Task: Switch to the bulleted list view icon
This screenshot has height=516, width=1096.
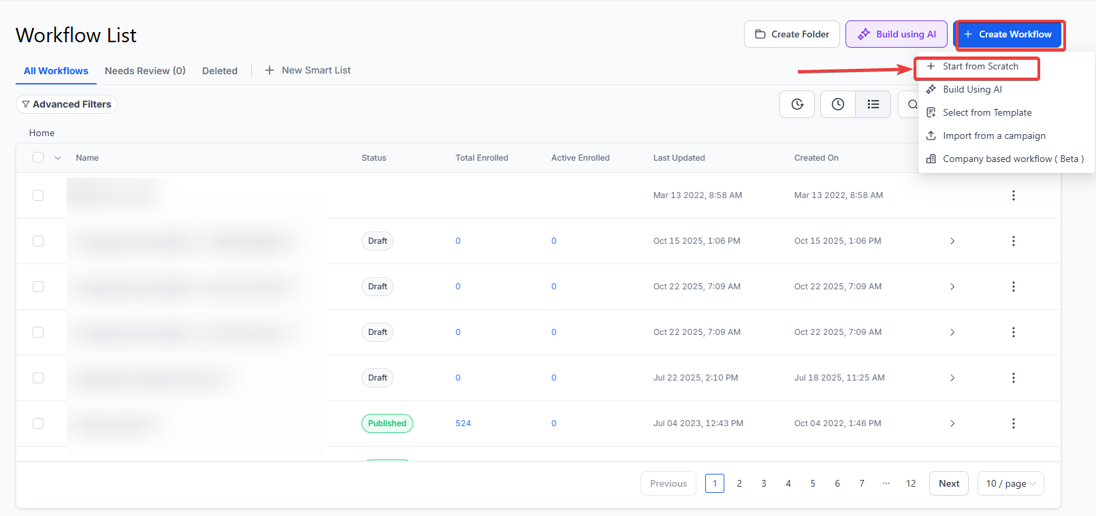Action: click(873, 104)
